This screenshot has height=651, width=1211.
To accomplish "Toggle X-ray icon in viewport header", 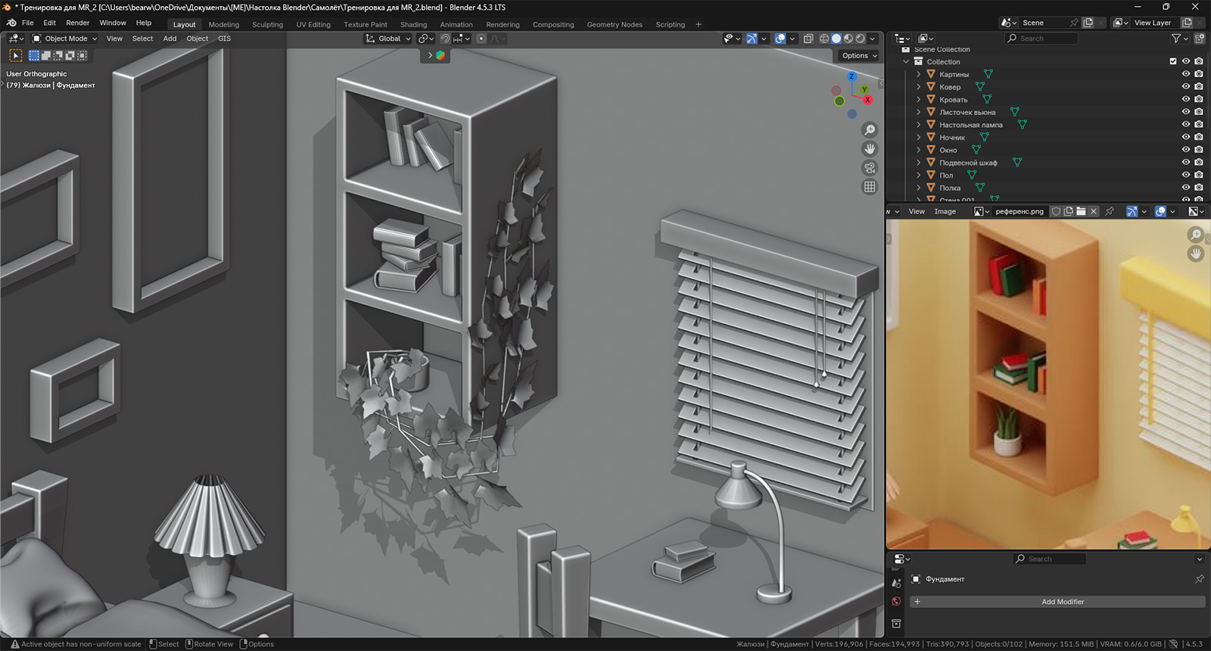I will pos(808,39).
